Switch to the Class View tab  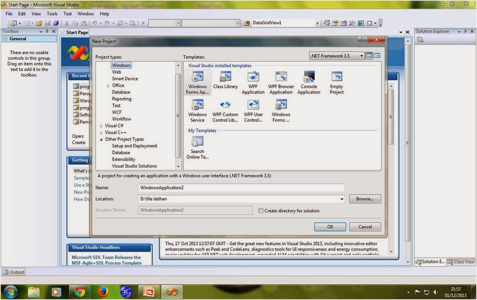click(461, 262)
